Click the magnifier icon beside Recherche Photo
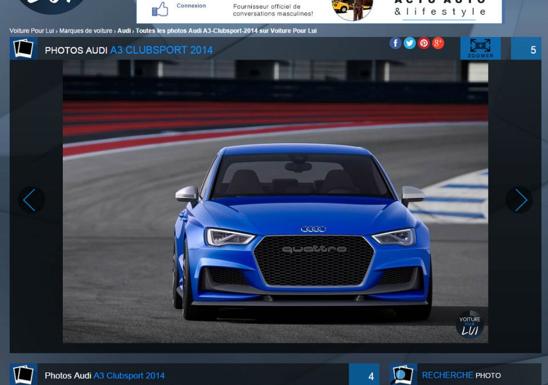Image resolution: width=548 pixels, height=385 pixels. (x=403, y=375)
